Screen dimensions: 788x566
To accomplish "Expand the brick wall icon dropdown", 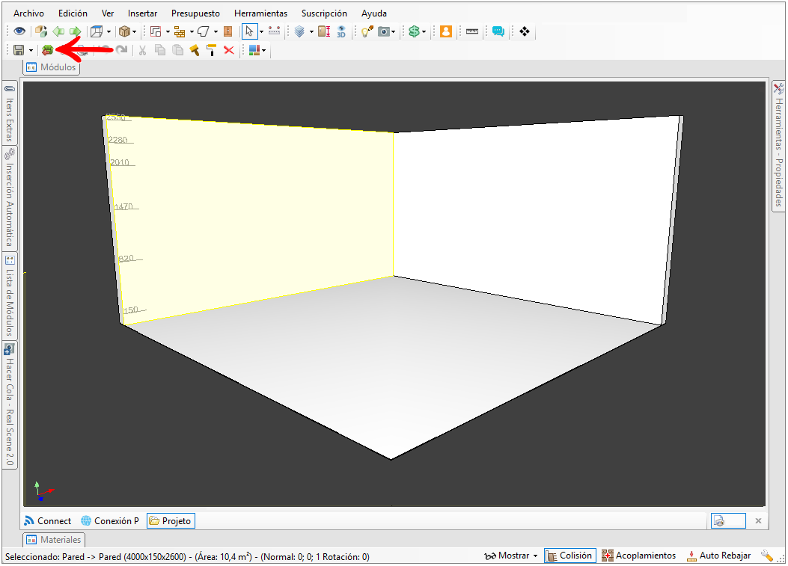I will (192, 31).
